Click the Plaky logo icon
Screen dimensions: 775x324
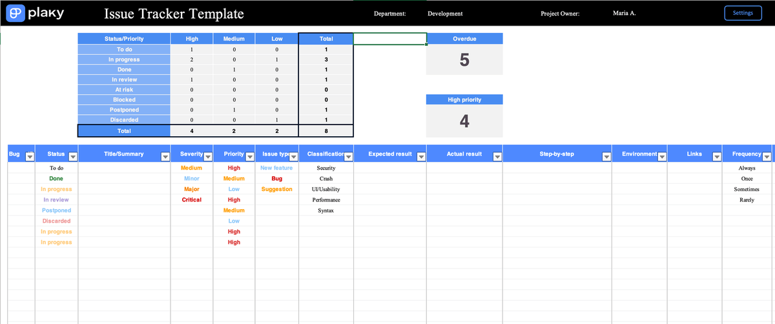pyautogui.click(x=15, y=13)
